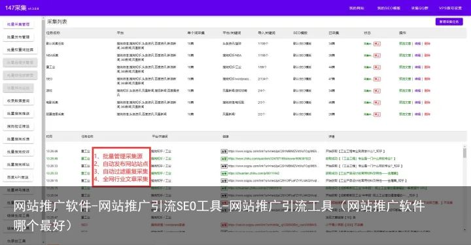Click the 任务名称 column header in task list
471x245 pixels.
[x=53, y=33]
